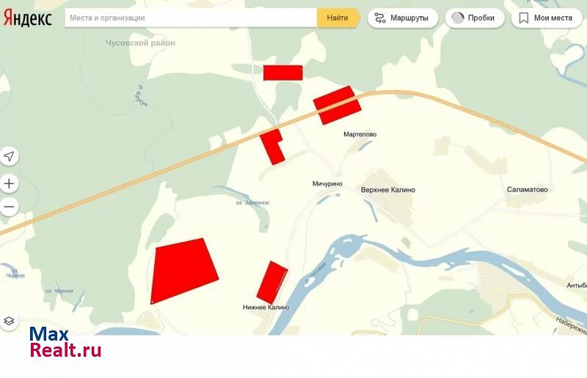
Task: Click the Верхнее Калино map label
Action: pyautogui.click(x=387, y=190)
